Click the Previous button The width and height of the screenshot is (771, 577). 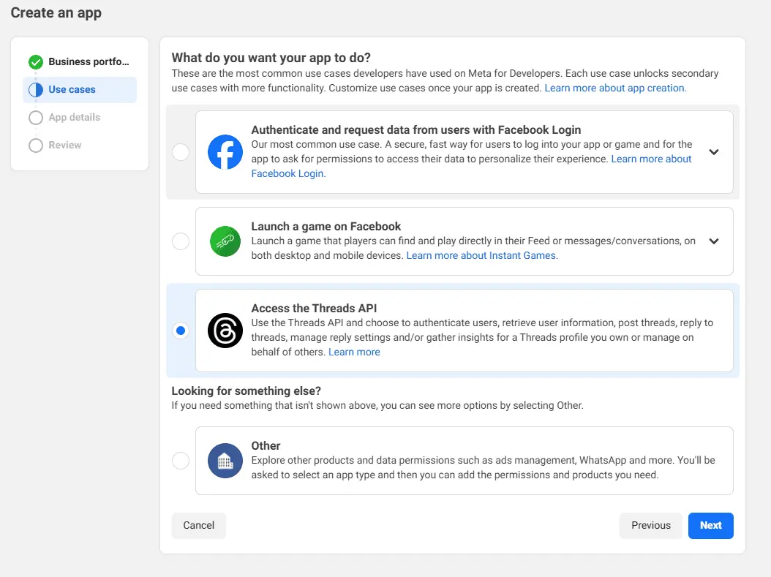click(x=650, y=525)
